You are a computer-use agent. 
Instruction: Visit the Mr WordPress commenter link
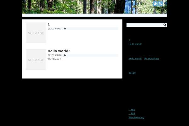[x=152, y=59]
